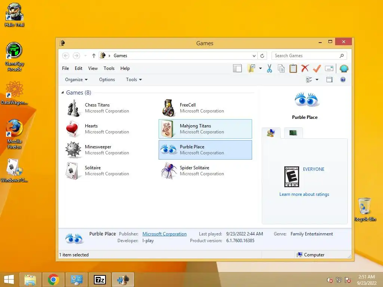Viewport: 383px width, 287px height.
Task: Go back using the Back arrow
Action: pos(65,56)
